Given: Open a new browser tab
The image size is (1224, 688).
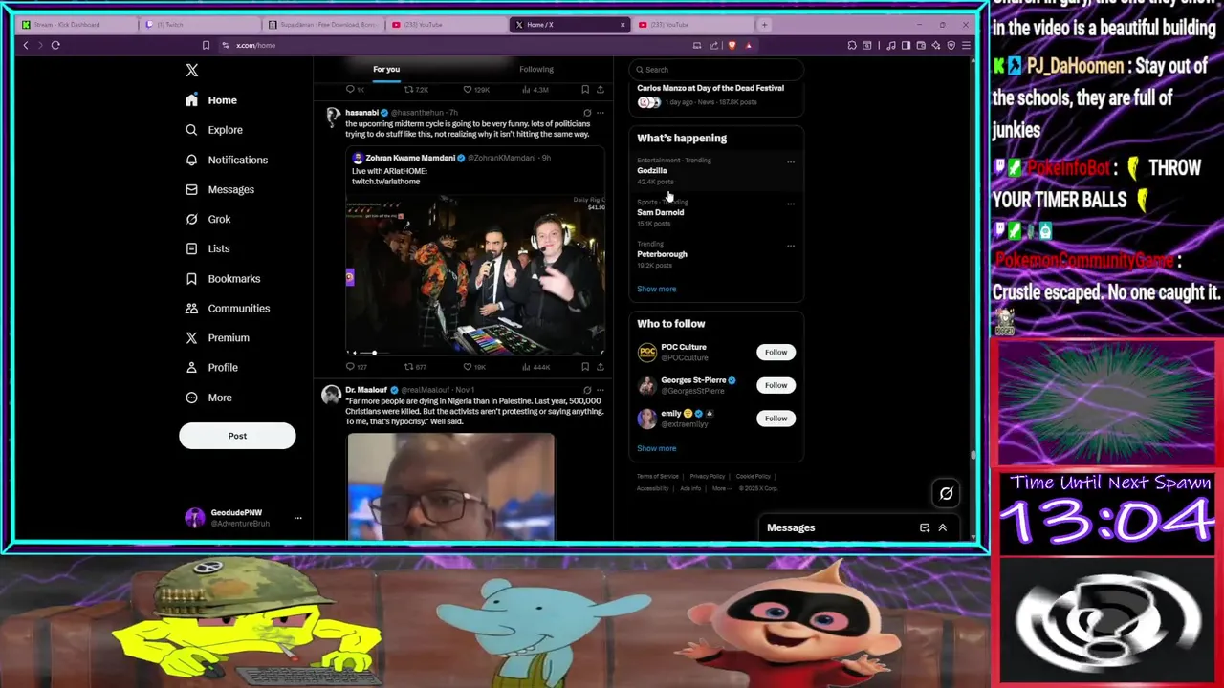Looking at the screenshot, I should [764, 24].
